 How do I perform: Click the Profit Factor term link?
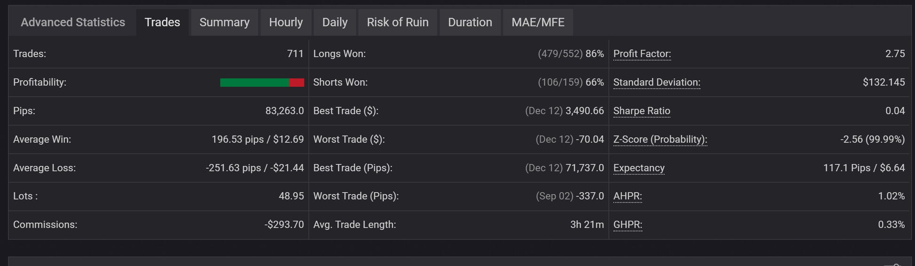point(642,54)
